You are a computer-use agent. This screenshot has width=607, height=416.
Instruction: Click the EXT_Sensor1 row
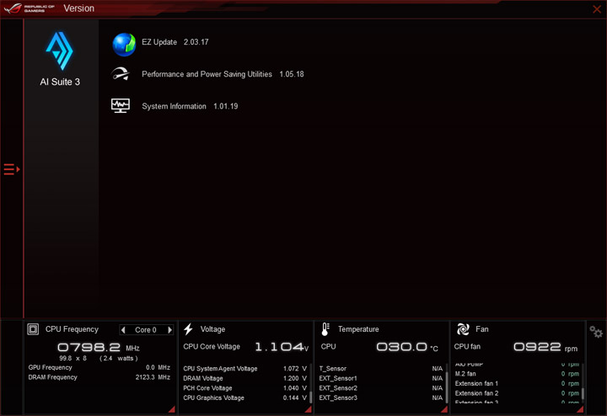(381, 378)
